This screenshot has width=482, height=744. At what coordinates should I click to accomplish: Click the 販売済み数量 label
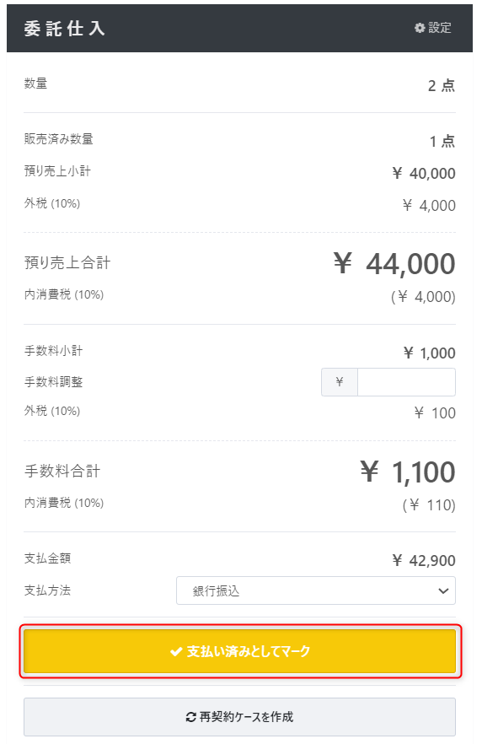(59, 139)
